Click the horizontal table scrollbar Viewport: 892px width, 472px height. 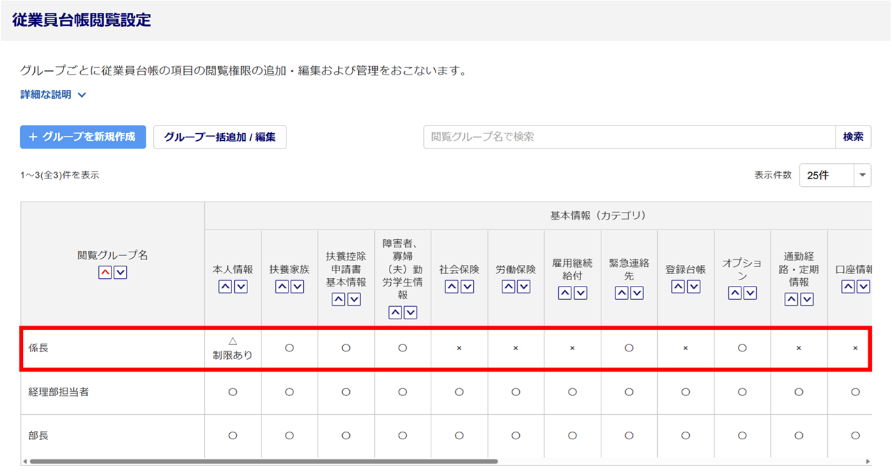(263, 462)
